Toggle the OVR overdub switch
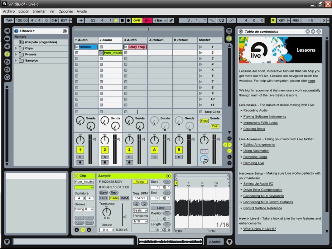This screenshot has width=332, height=249. 137,21
